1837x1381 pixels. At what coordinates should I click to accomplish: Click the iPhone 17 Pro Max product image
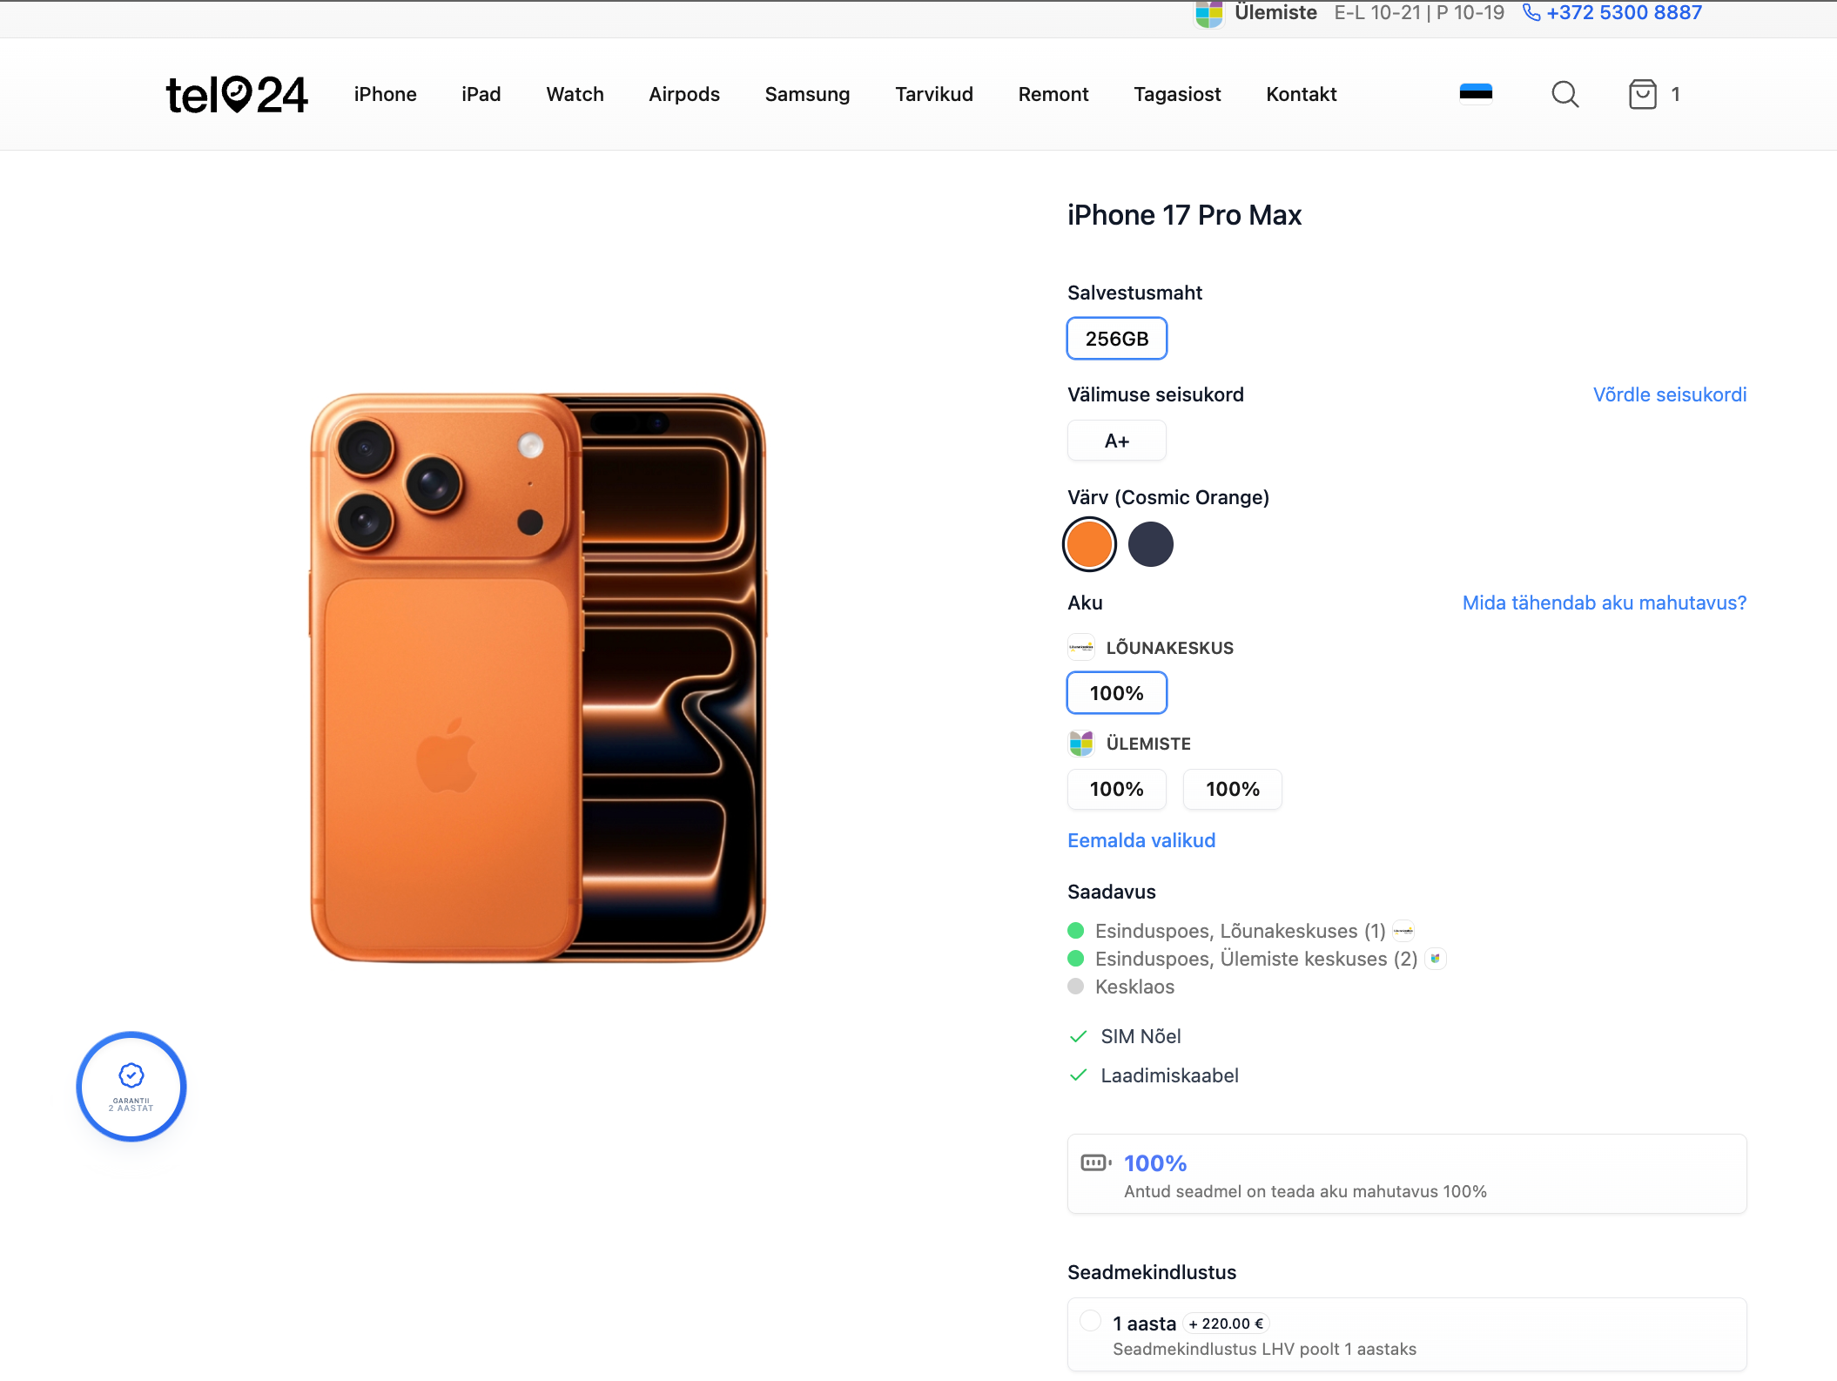[538, 677]
